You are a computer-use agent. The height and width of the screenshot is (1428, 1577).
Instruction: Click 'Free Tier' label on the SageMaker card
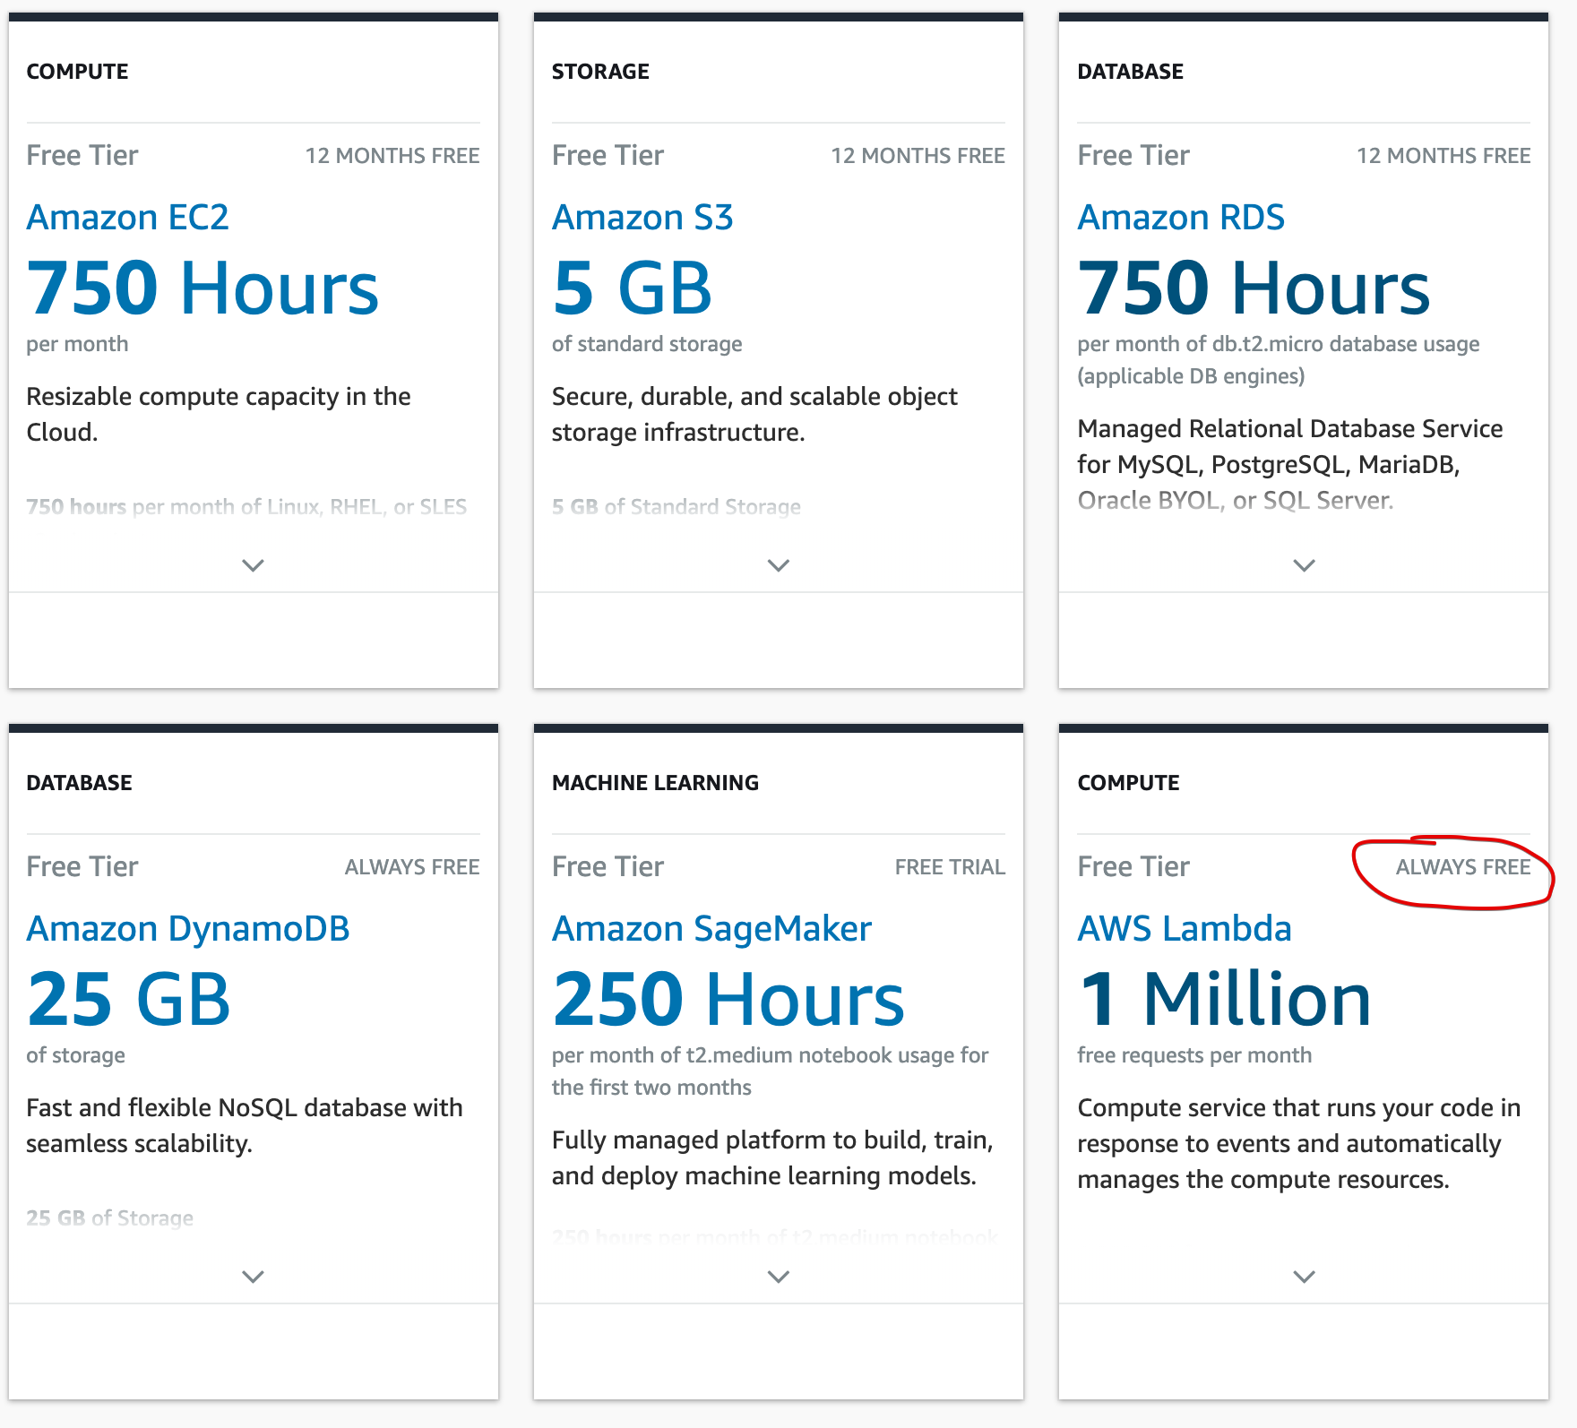[x=608, y=867]
